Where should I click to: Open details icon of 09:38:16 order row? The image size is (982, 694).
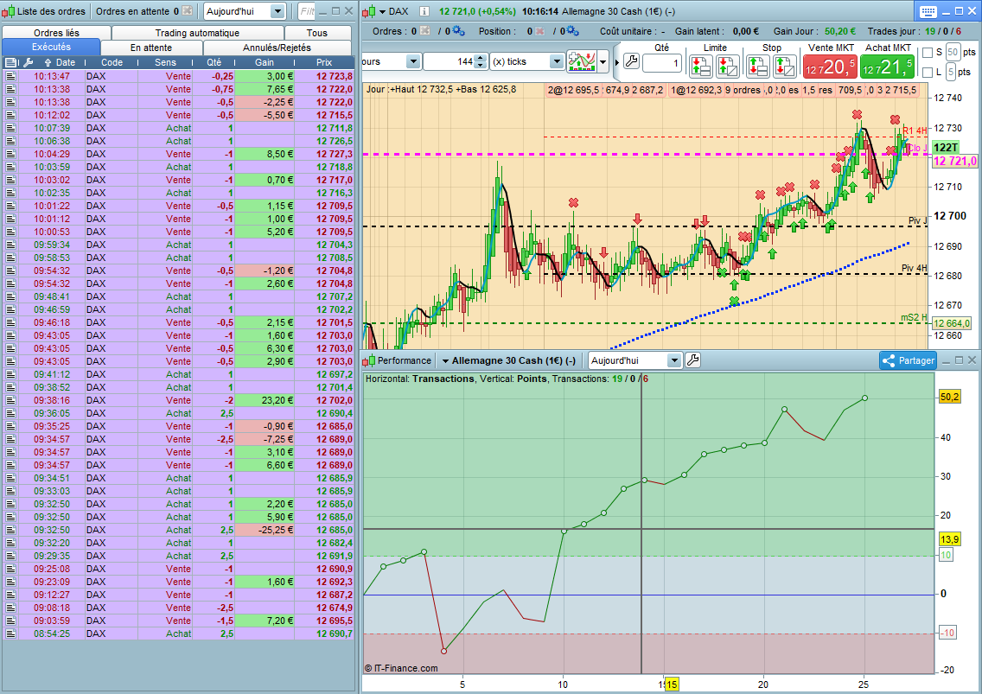click(10, 400)
